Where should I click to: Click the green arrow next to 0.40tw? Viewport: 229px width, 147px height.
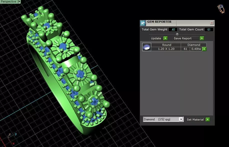tap(204, 49)
